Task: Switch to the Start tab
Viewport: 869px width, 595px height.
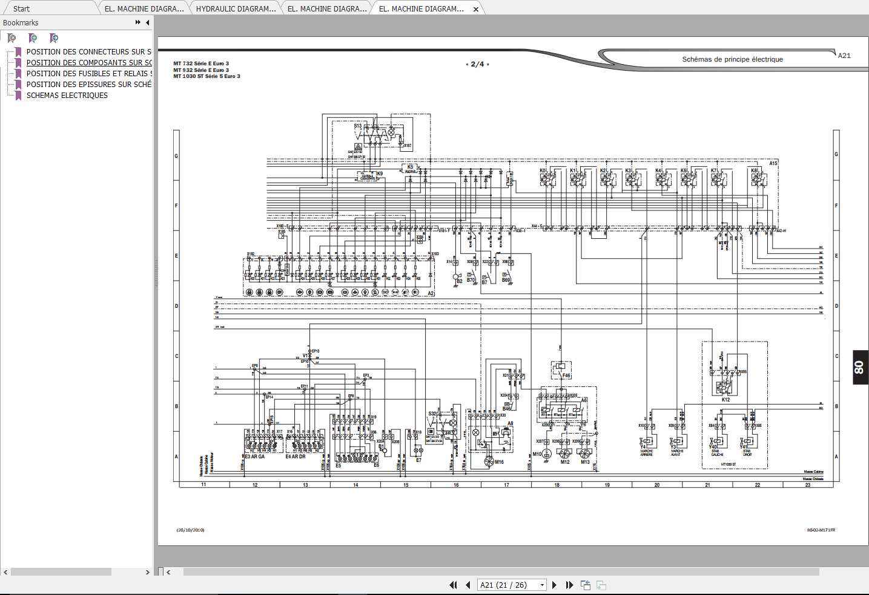Action: (x=21, y=8)
